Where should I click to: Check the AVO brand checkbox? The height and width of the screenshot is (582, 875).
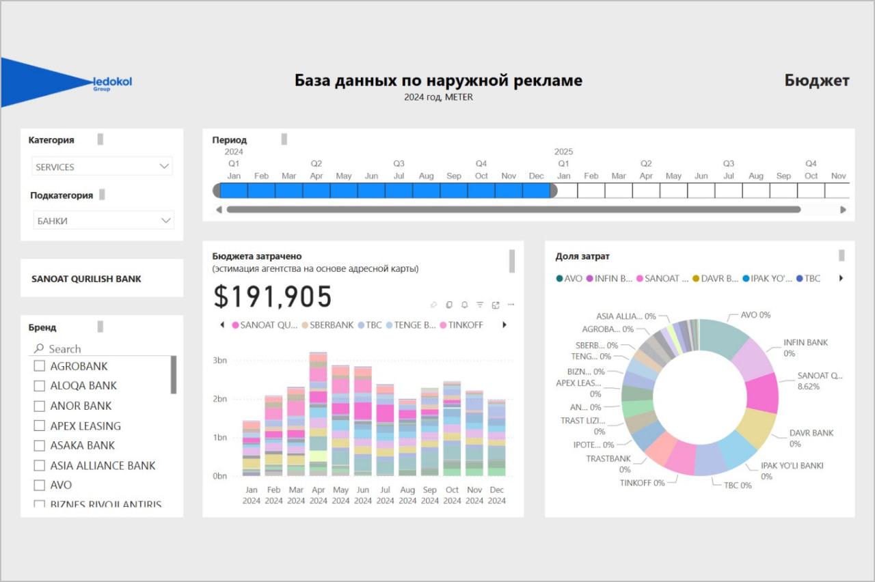point(40,485)
